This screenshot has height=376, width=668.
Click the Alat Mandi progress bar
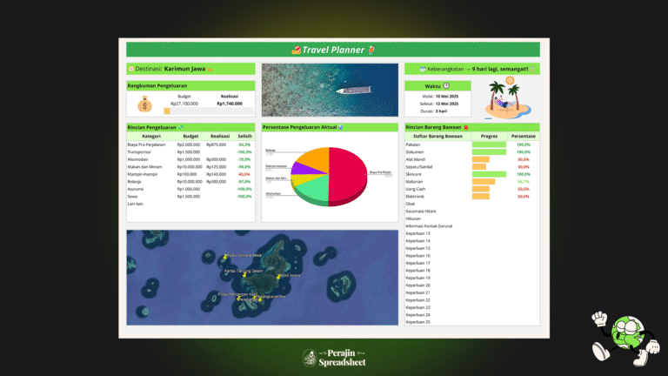[x=480, y=159]
